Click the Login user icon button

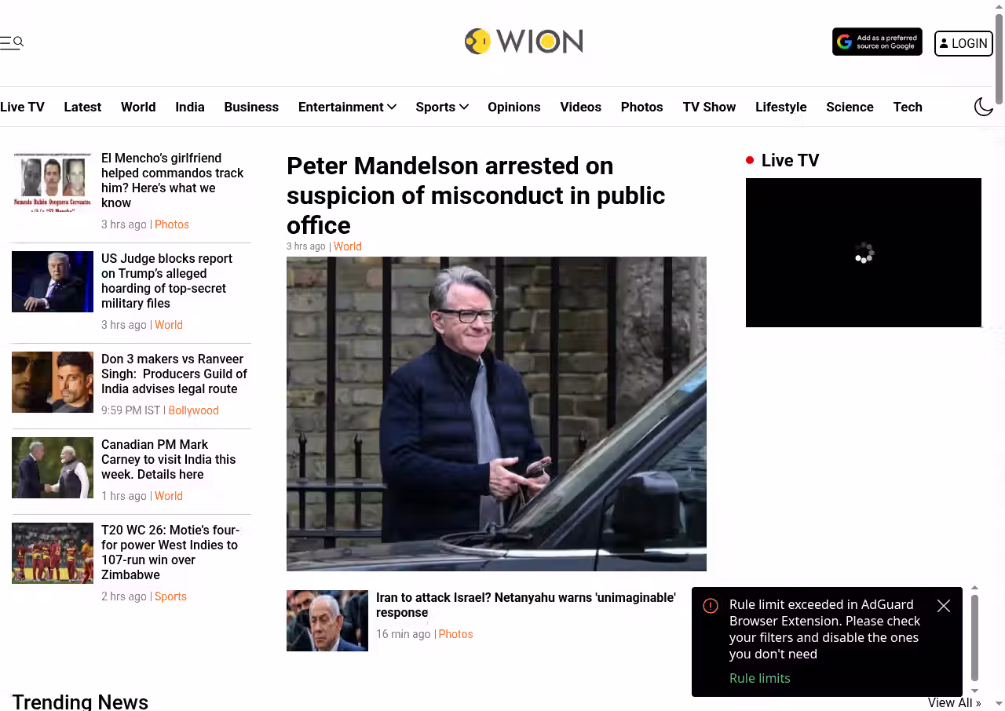pyautogui.click(x=963, y=43)
